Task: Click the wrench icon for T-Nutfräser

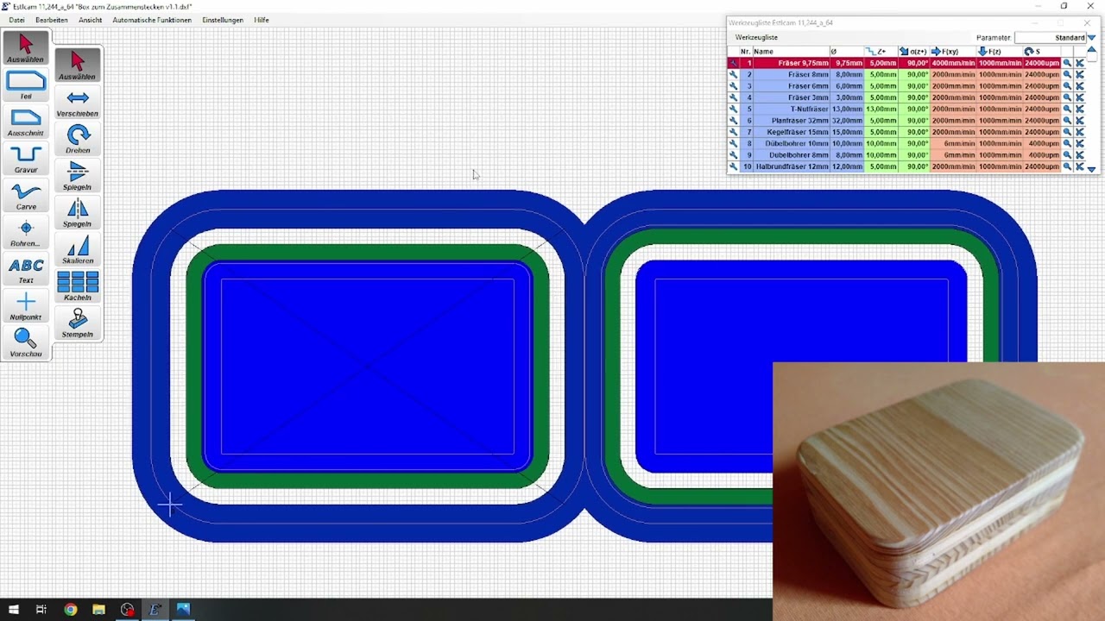Action: pos(733,110)
